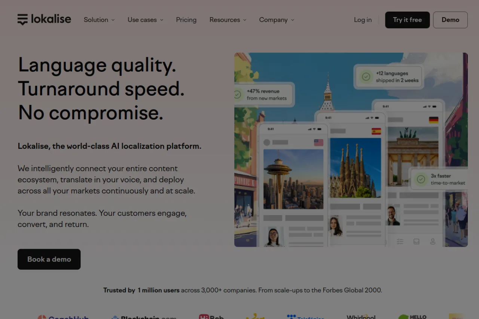Click the Hello Fresh logo
The height and width of the screenshot is (319, 479).
(413, 317)
